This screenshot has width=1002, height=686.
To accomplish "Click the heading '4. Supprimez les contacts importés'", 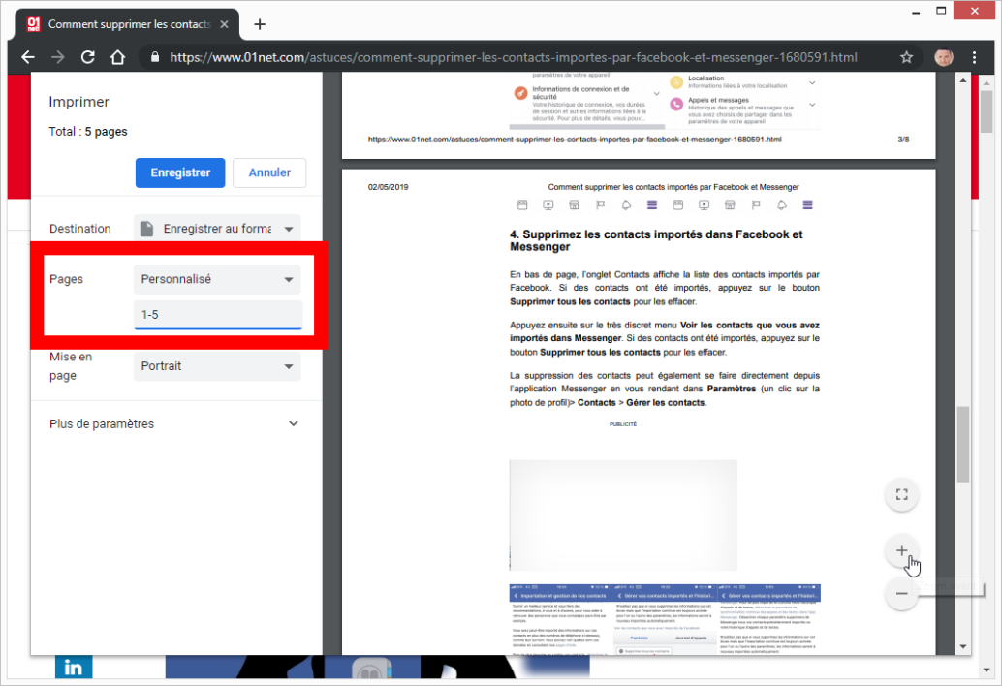I will click(656, 241).
